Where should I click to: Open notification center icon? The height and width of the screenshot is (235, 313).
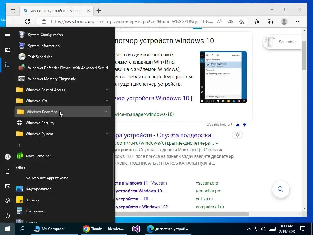[303, 229]
